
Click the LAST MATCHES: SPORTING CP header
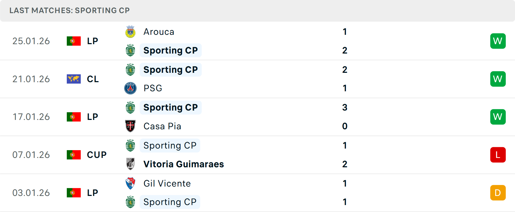click(69, 10)
